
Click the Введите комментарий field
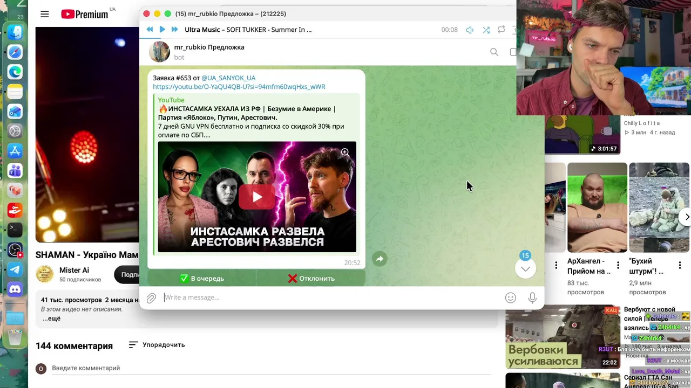point(271,369)
